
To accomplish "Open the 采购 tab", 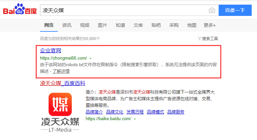I will pos(174,25).
